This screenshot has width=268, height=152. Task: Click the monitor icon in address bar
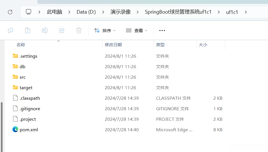coord(28,12)
